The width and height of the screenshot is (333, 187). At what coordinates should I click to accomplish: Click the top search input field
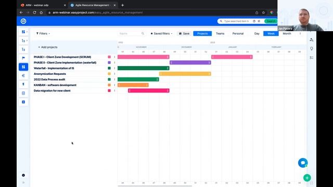[236, 21]
